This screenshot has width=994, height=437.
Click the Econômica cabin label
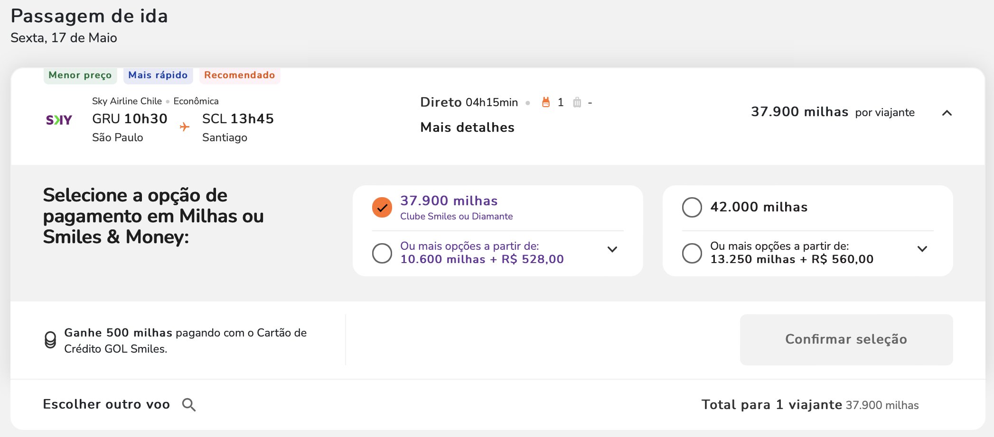click(196, 101)
